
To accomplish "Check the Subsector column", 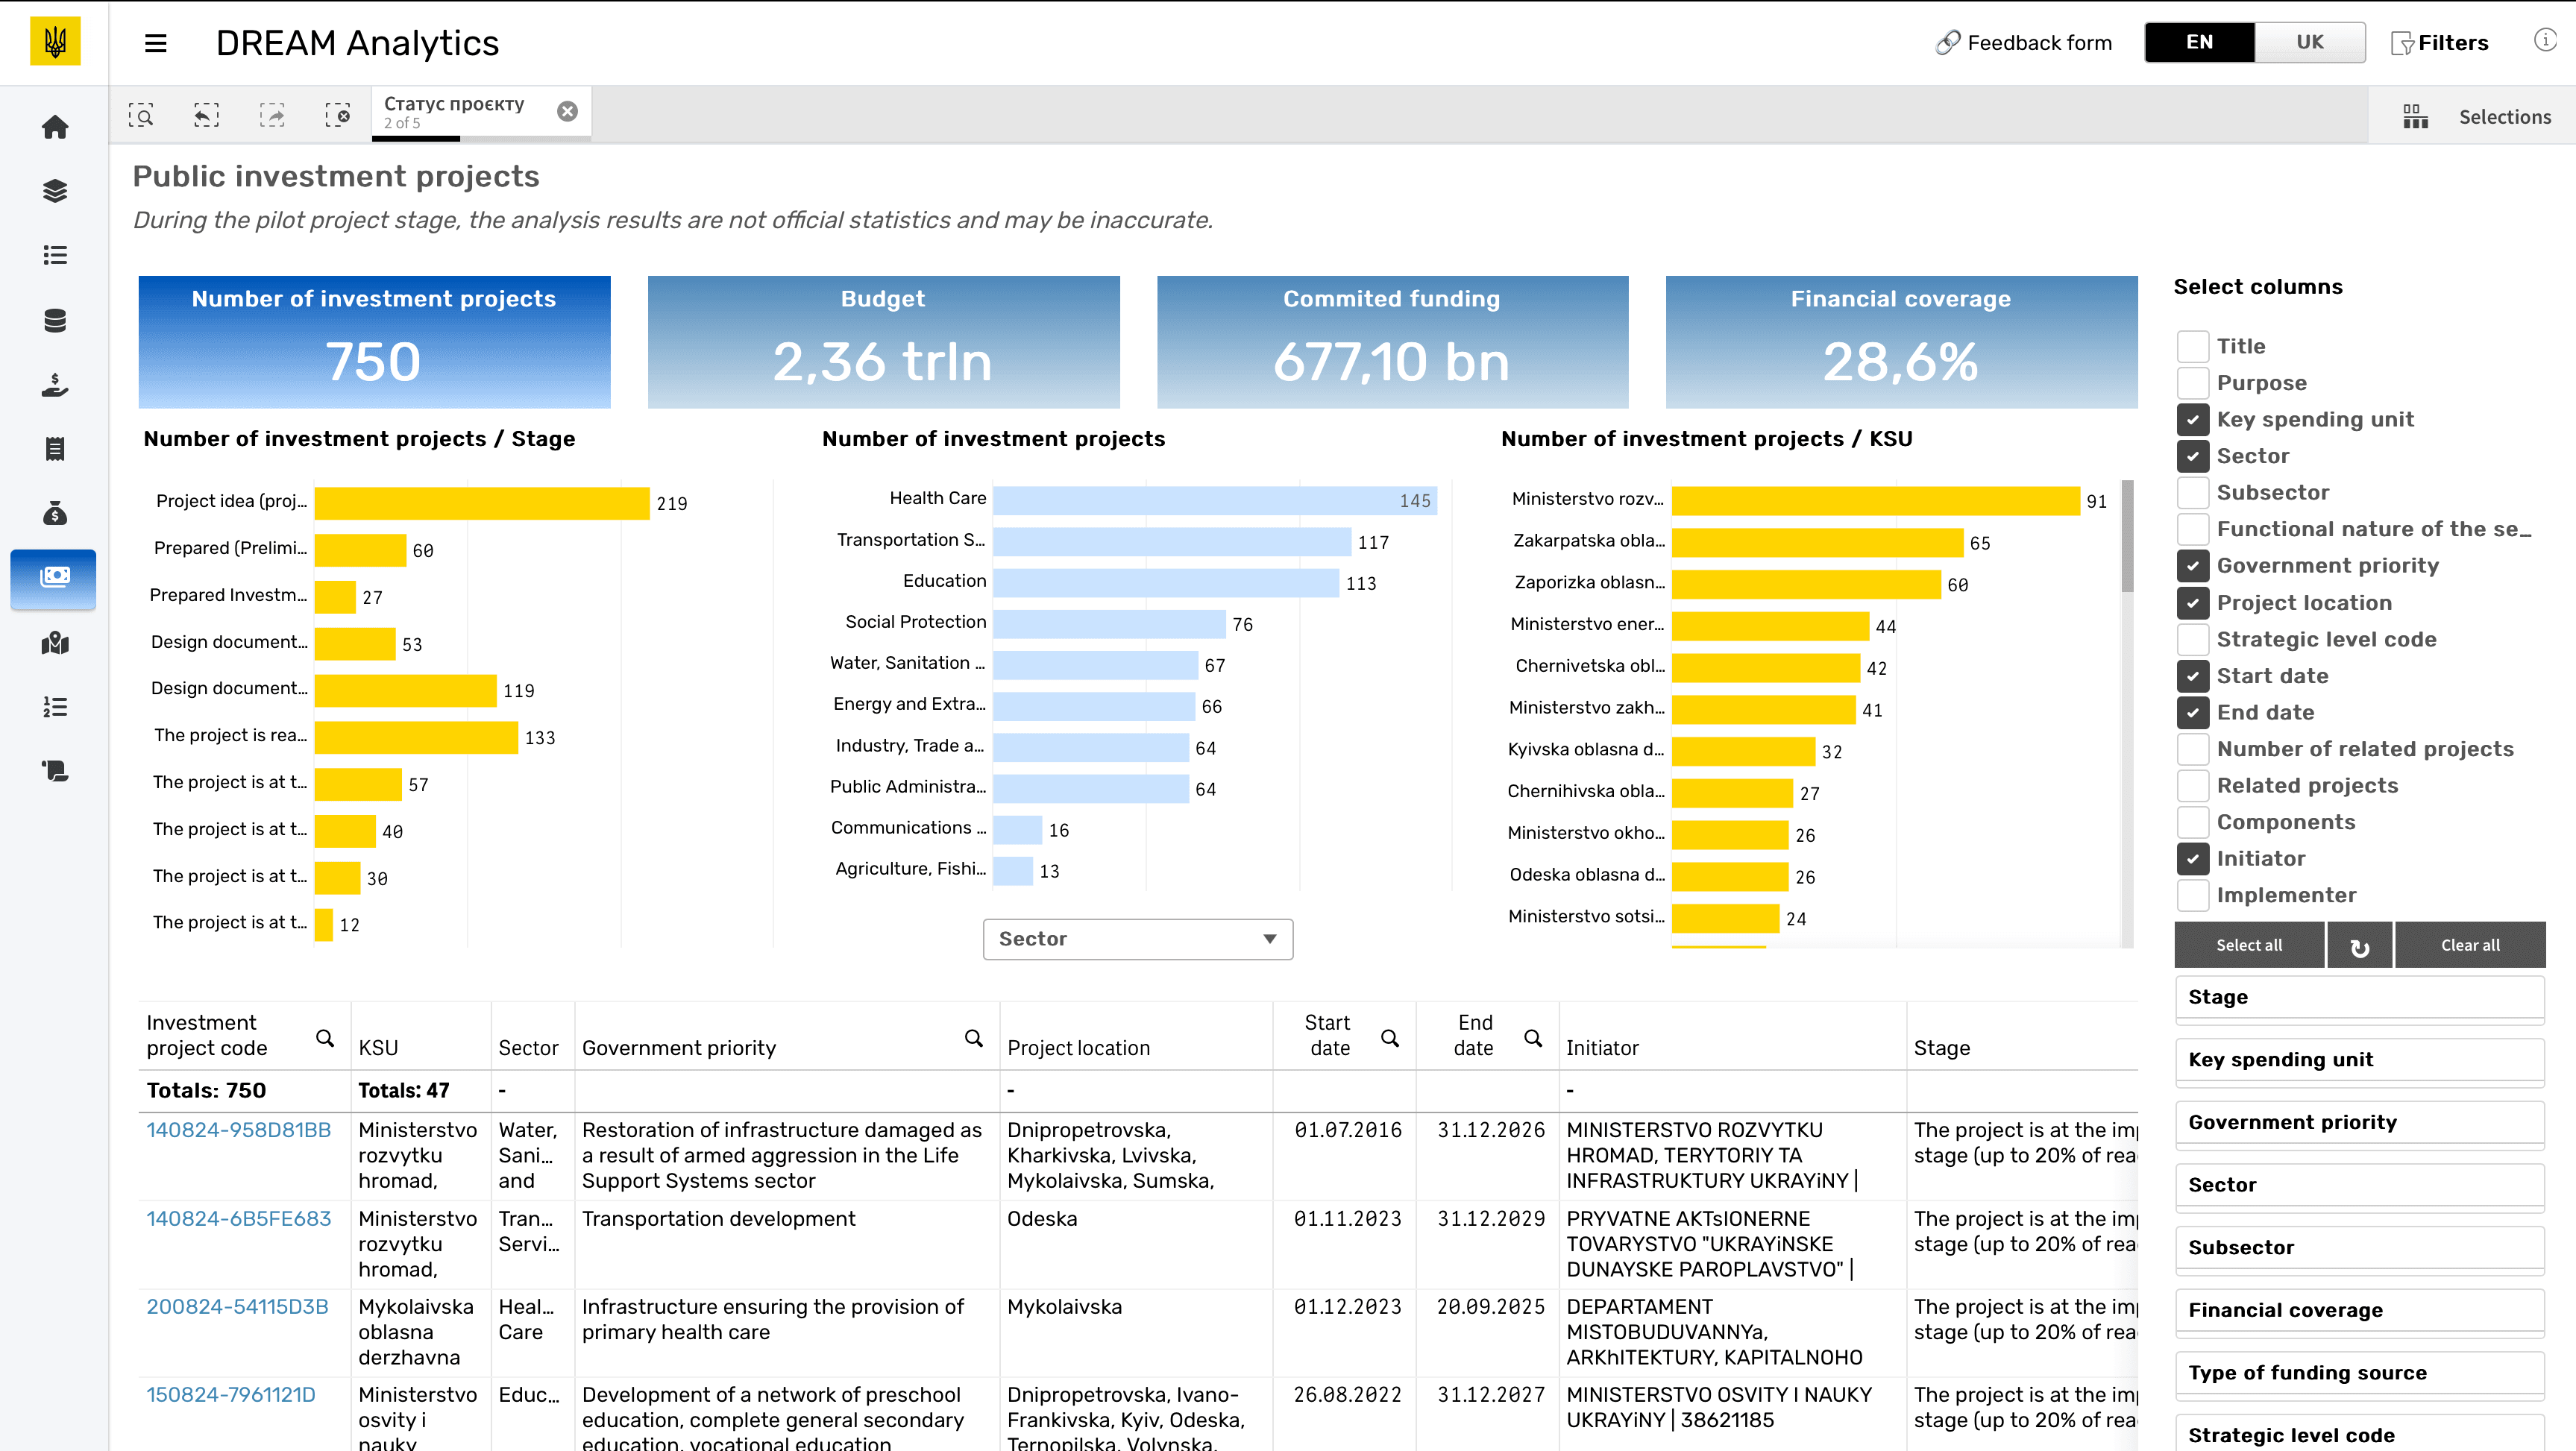I will tap(2193, 492).
